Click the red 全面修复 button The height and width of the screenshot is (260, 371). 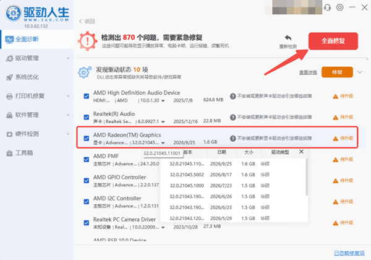[x=333, y=41]
